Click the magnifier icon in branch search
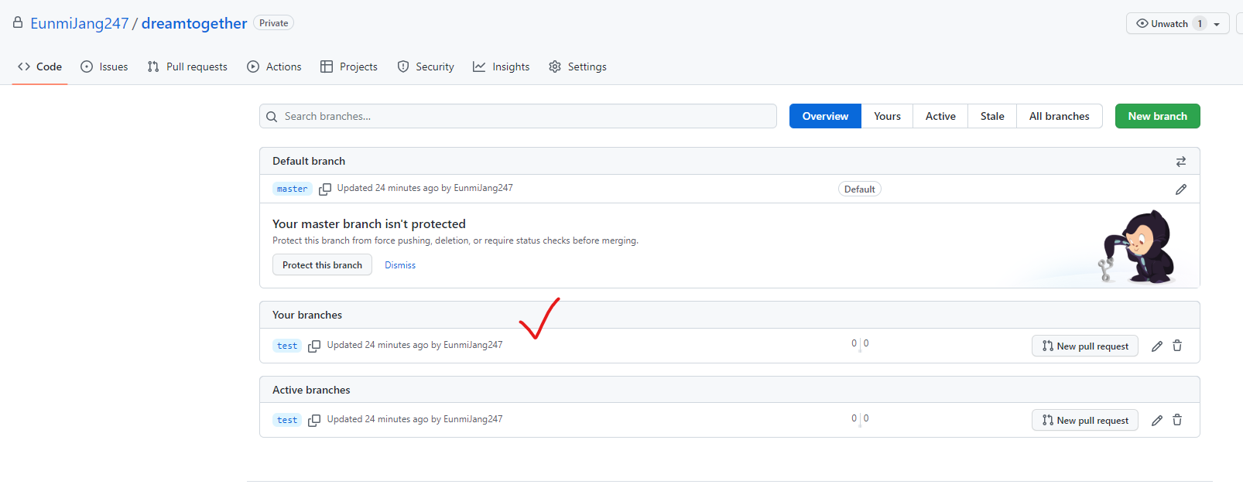 [x=272, y=117]
